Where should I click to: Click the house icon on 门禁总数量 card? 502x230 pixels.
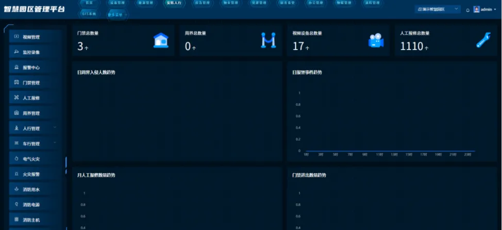coord(161,40)
